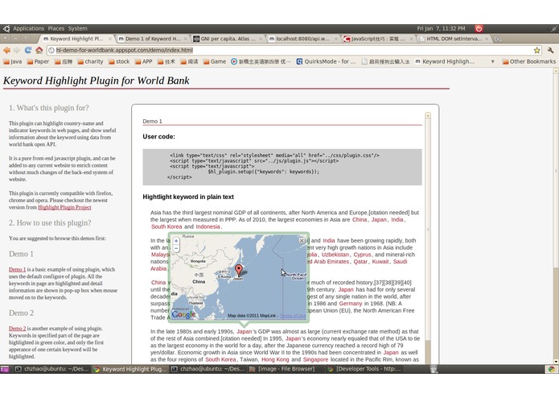Open the Highlight Plugin Project link

coord(64,207)
